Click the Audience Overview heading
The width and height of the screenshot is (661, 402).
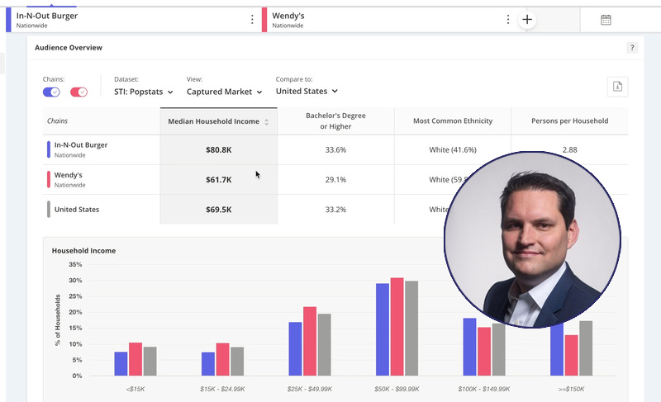coord(69,48)
